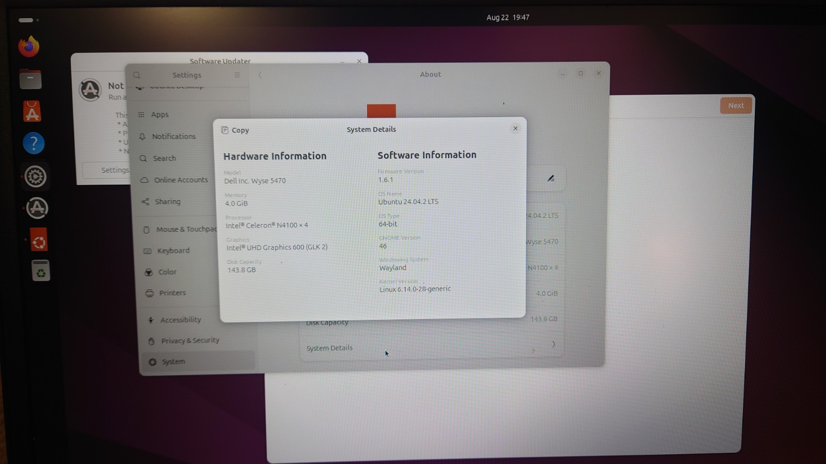Copy system details with Copy button

pos(235,130)
